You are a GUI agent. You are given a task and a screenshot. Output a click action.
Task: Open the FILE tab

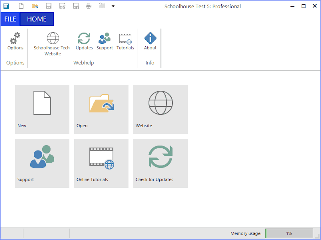point(10,19)
